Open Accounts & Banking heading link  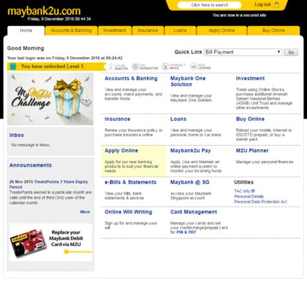click(131, 79)
